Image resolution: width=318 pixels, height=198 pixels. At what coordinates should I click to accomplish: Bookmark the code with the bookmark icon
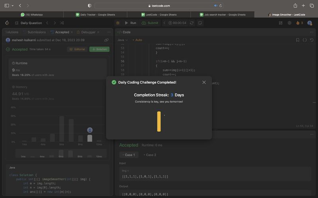click(x=297, y=40)
